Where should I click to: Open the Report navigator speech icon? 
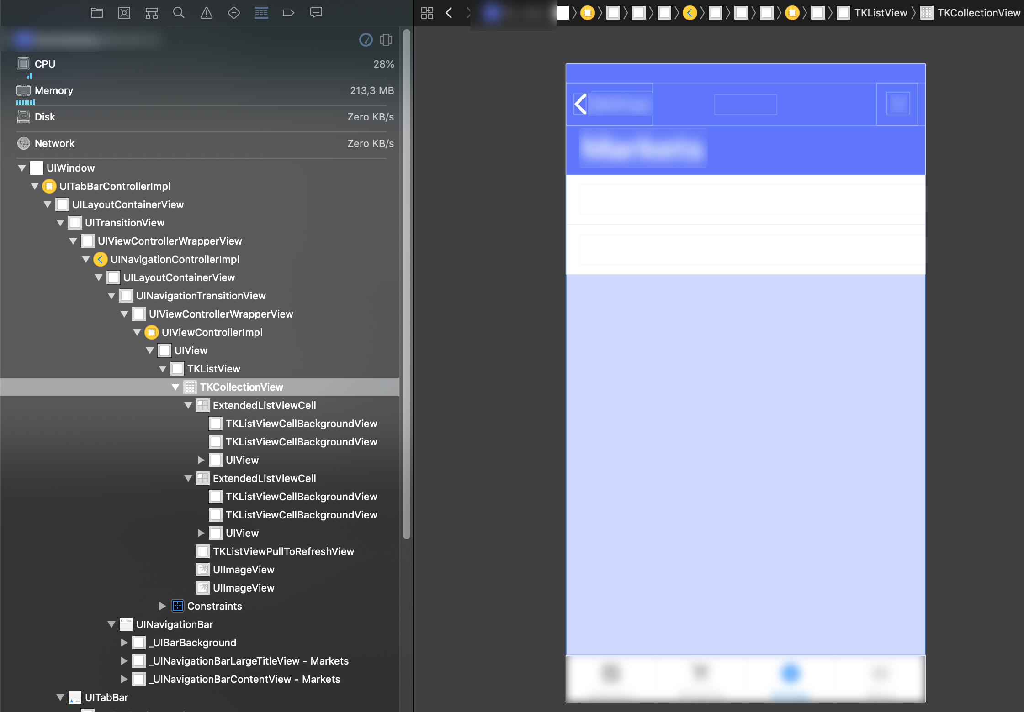[316, 13]
